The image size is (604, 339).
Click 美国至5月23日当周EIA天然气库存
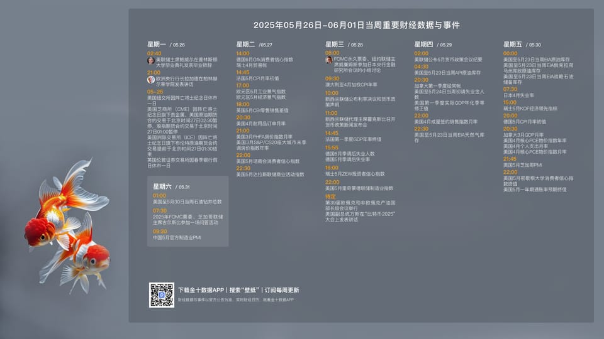(449, 137)
